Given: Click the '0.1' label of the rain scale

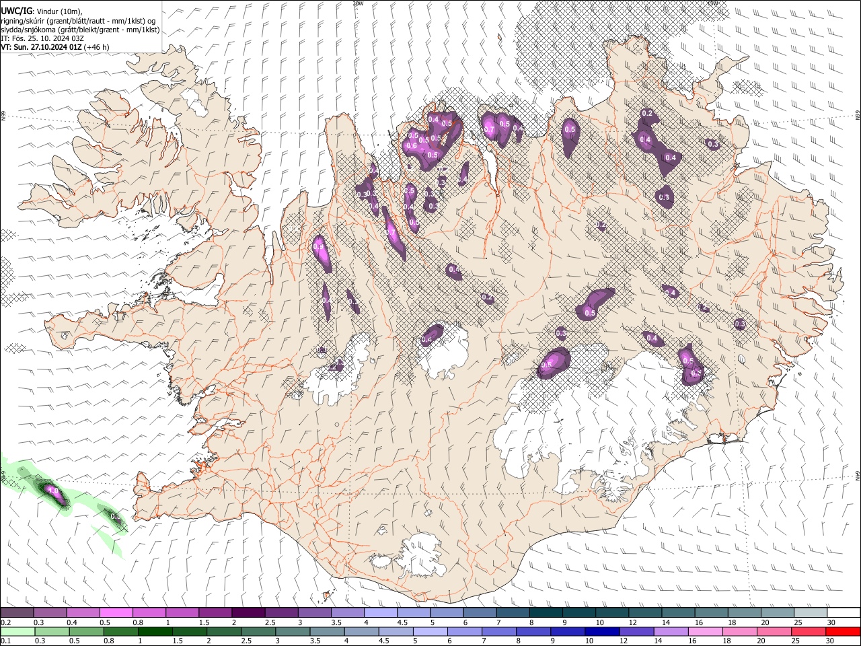Looking at the screenshot, I should [5, 641].
